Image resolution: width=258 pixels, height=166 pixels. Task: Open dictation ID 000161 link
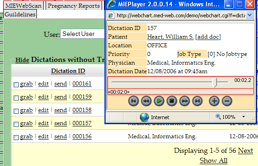(x=82, y=84)
